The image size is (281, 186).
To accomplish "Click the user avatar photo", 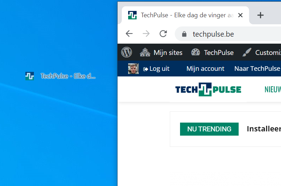I will click(x=133, y=69).
